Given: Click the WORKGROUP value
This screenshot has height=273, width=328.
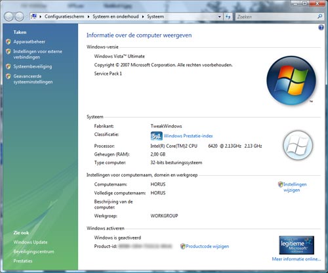Looking at the screenshot, I should (x=164, y=216).
